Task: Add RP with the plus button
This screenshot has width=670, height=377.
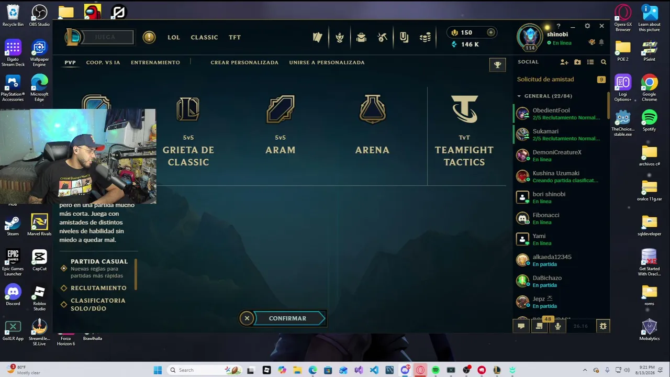Action: (x=490, y=32)
